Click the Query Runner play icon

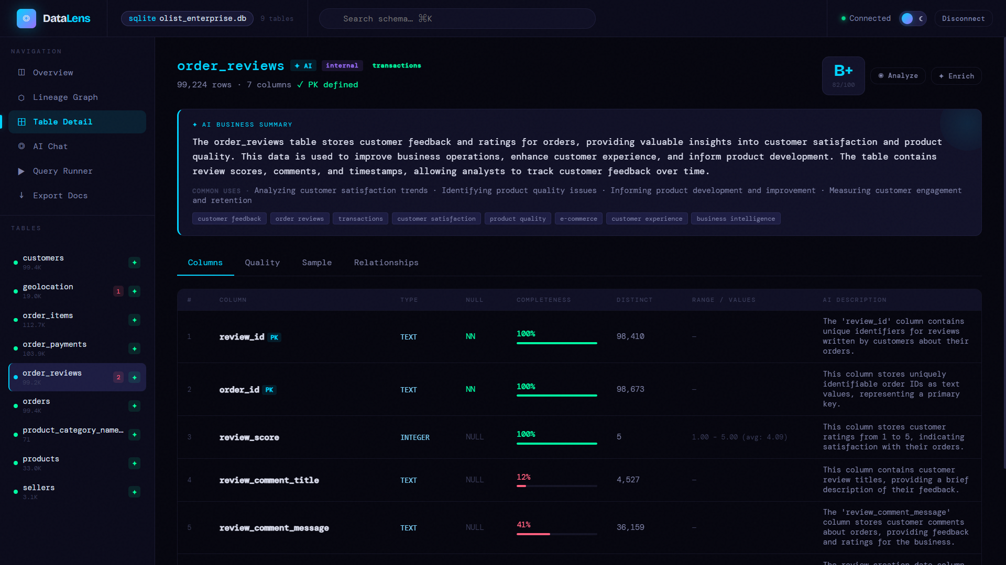21,171
